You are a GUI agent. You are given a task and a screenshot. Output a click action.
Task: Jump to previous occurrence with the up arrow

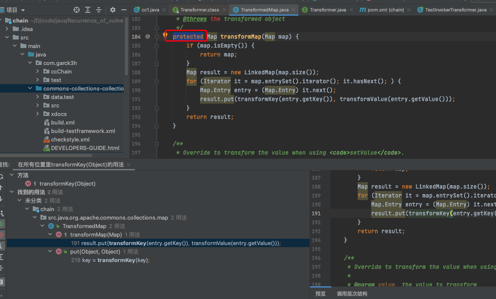click(x=1, y=188)
